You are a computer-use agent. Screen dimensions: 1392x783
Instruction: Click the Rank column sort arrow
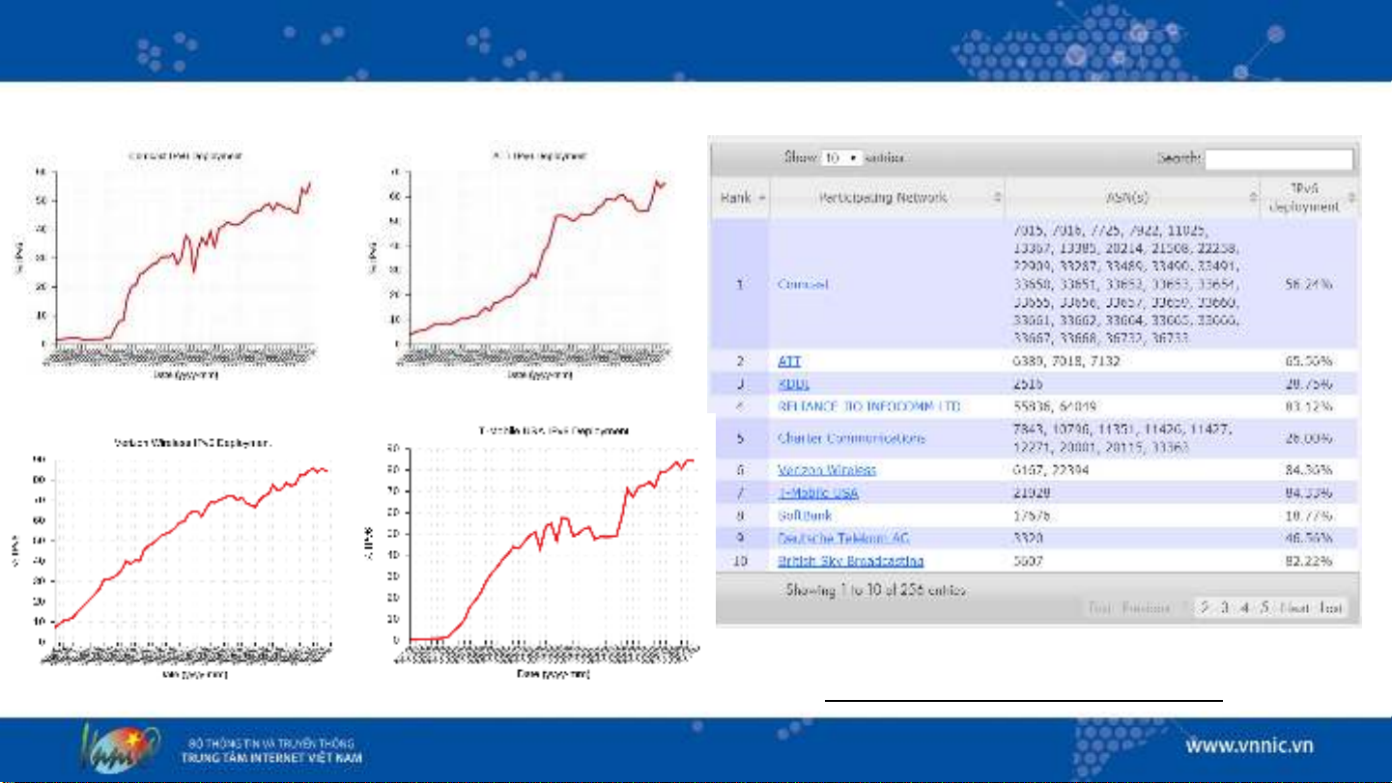[763, 198]
